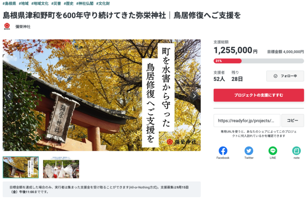Select the heron dance festival thumbnail
Image resolution: width=307 pixels, height=199 pixels.
click(61, 167)
